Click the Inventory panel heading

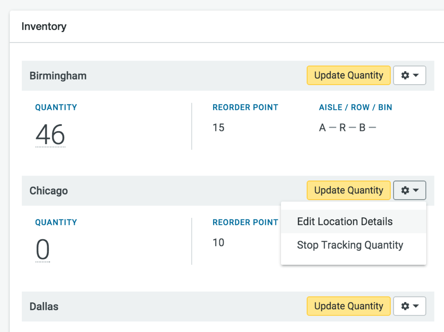[x=44, y=27]
